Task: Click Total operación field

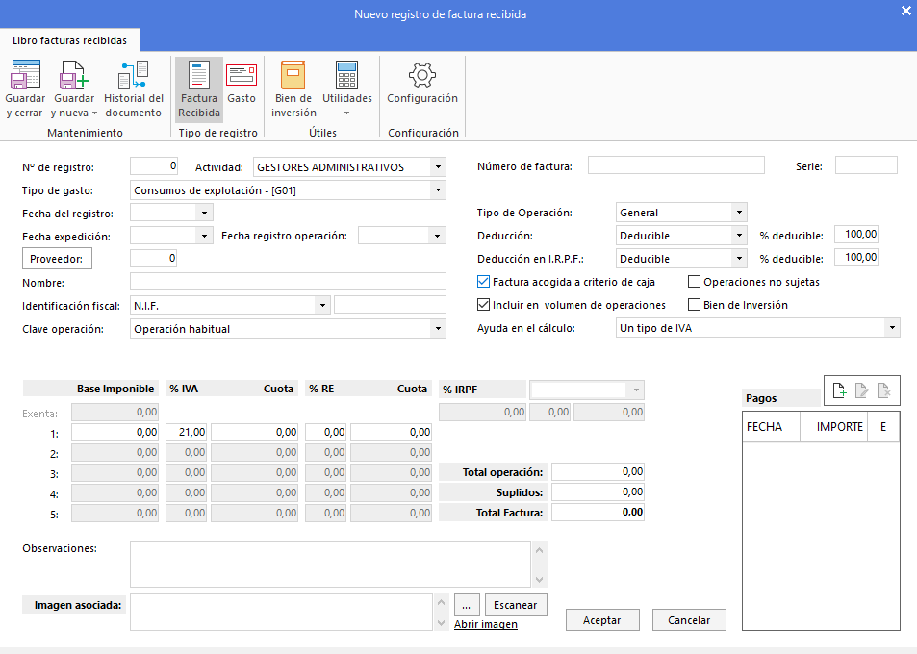Action: coord(598,471)
